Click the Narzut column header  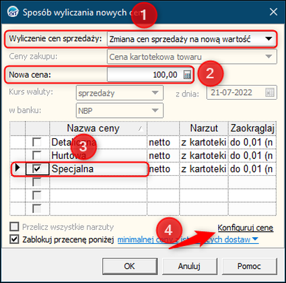[204, 129]
